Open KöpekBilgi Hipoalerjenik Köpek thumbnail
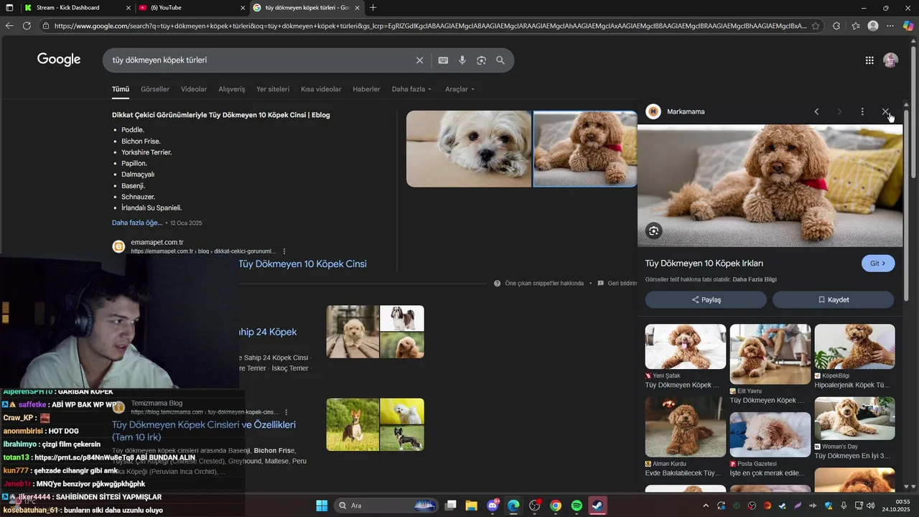The width and height of the screenshot is (919, 517). (854, 347)
